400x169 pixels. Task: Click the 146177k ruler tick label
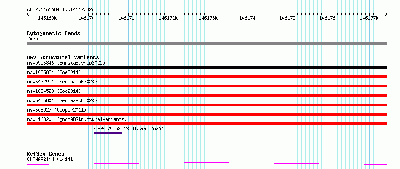coord(369,18)
